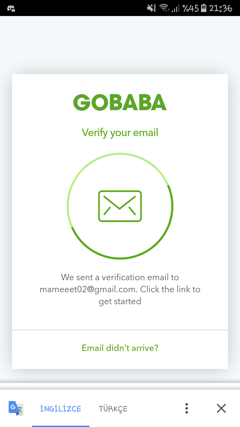Tap "We sent a verification email" message

120,277
